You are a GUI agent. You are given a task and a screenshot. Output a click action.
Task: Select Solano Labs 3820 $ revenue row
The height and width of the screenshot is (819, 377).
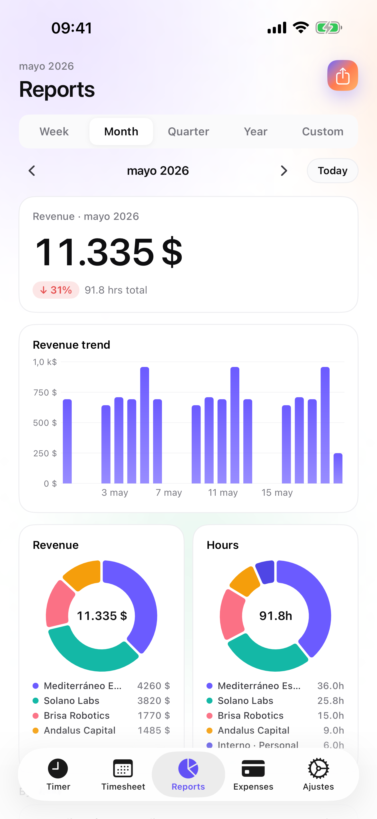[101, 701]
